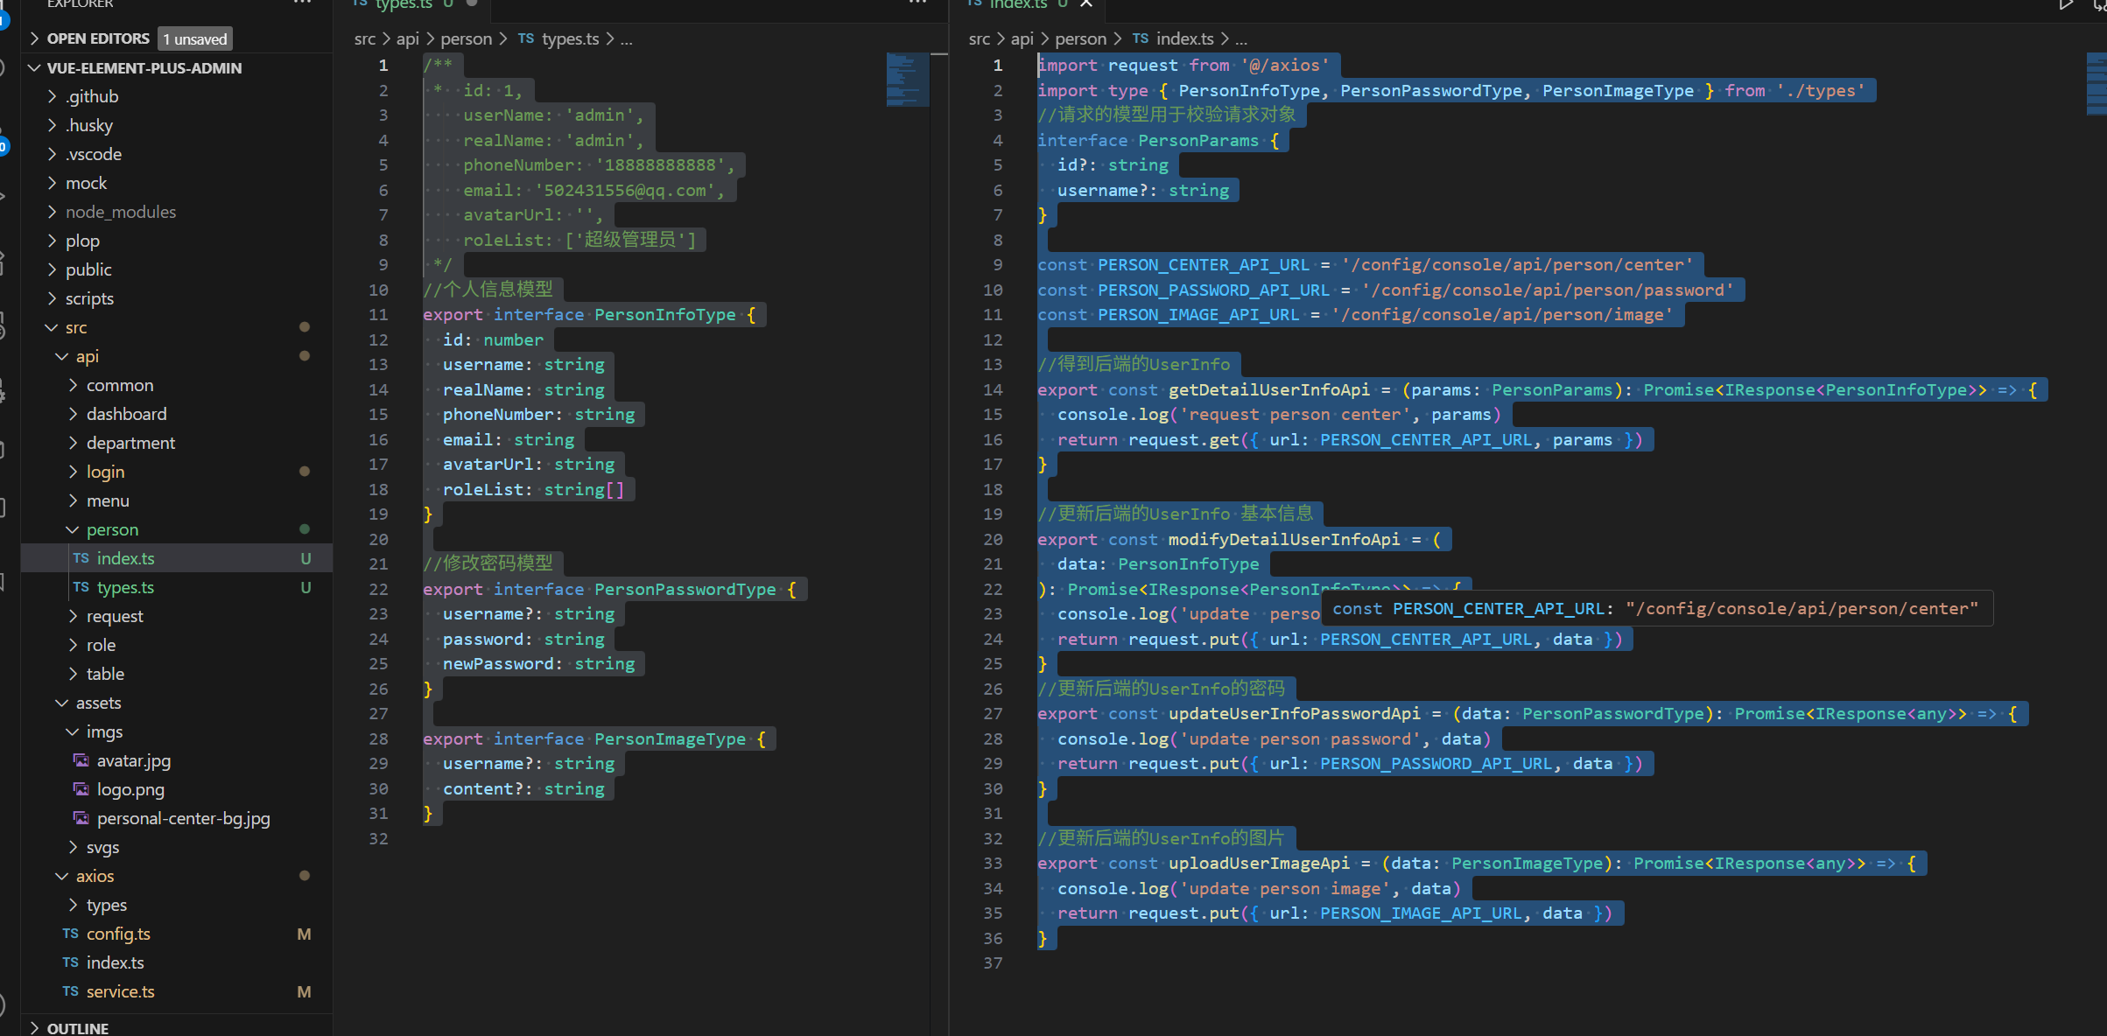Click 'types.ts' breadcrumb file name

(x=571, y=38)
